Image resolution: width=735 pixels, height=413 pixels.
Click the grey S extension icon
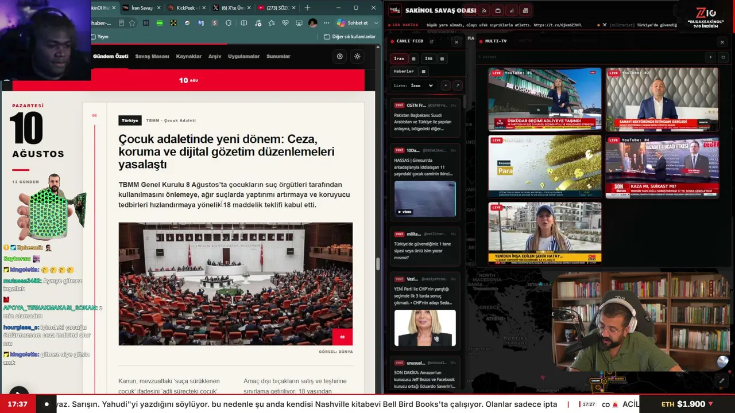tap(215, 23)
